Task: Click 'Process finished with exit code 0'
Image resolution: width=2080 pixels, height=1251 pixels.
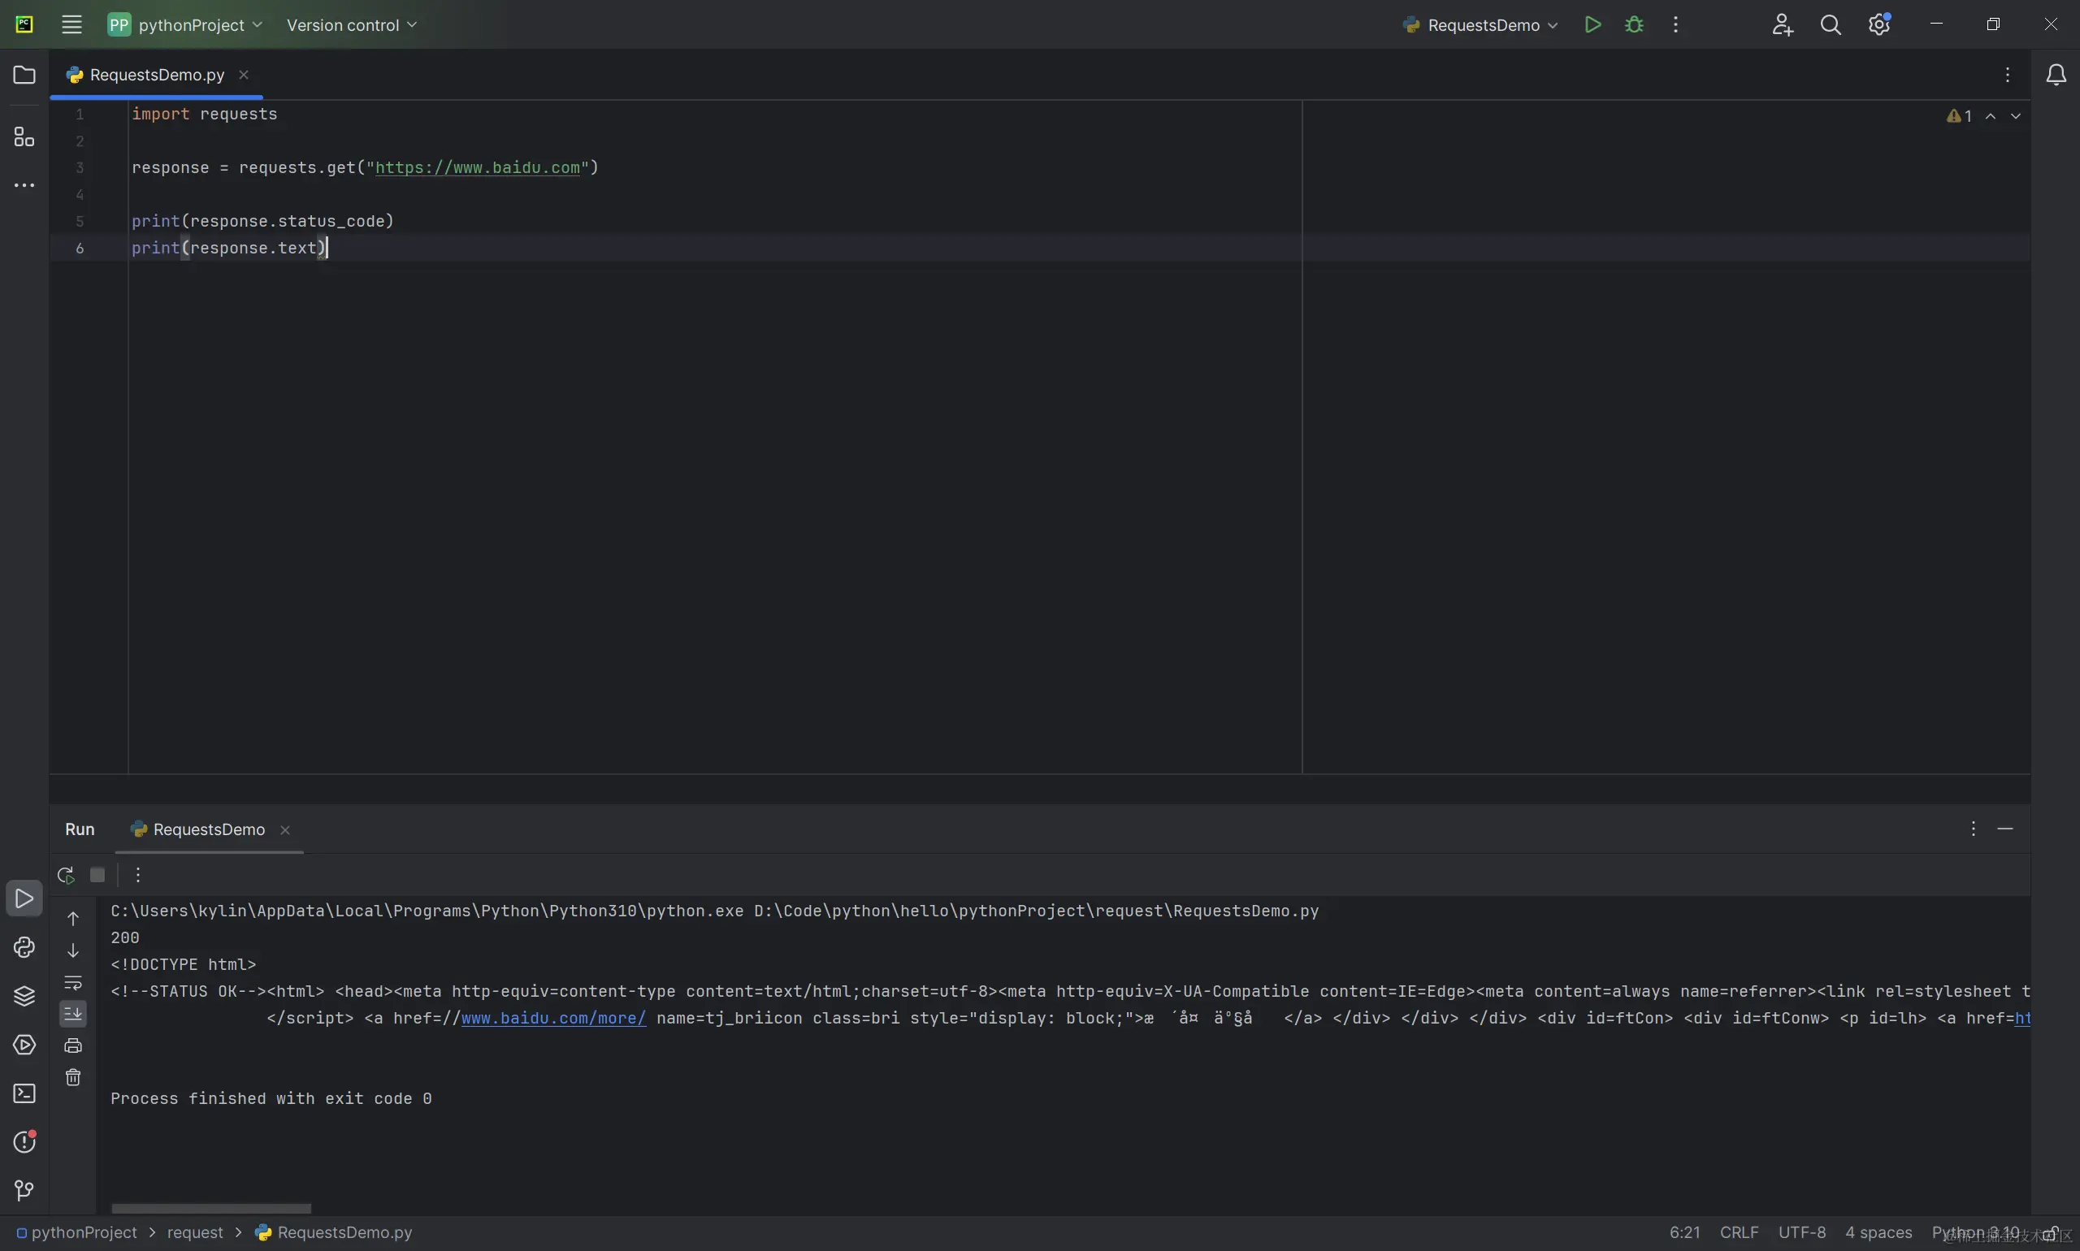Action: [271, 1098]
